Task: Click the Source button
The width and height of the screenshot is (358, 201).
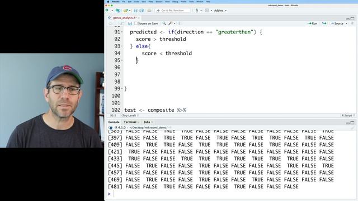Action: [x=337, y=23]
